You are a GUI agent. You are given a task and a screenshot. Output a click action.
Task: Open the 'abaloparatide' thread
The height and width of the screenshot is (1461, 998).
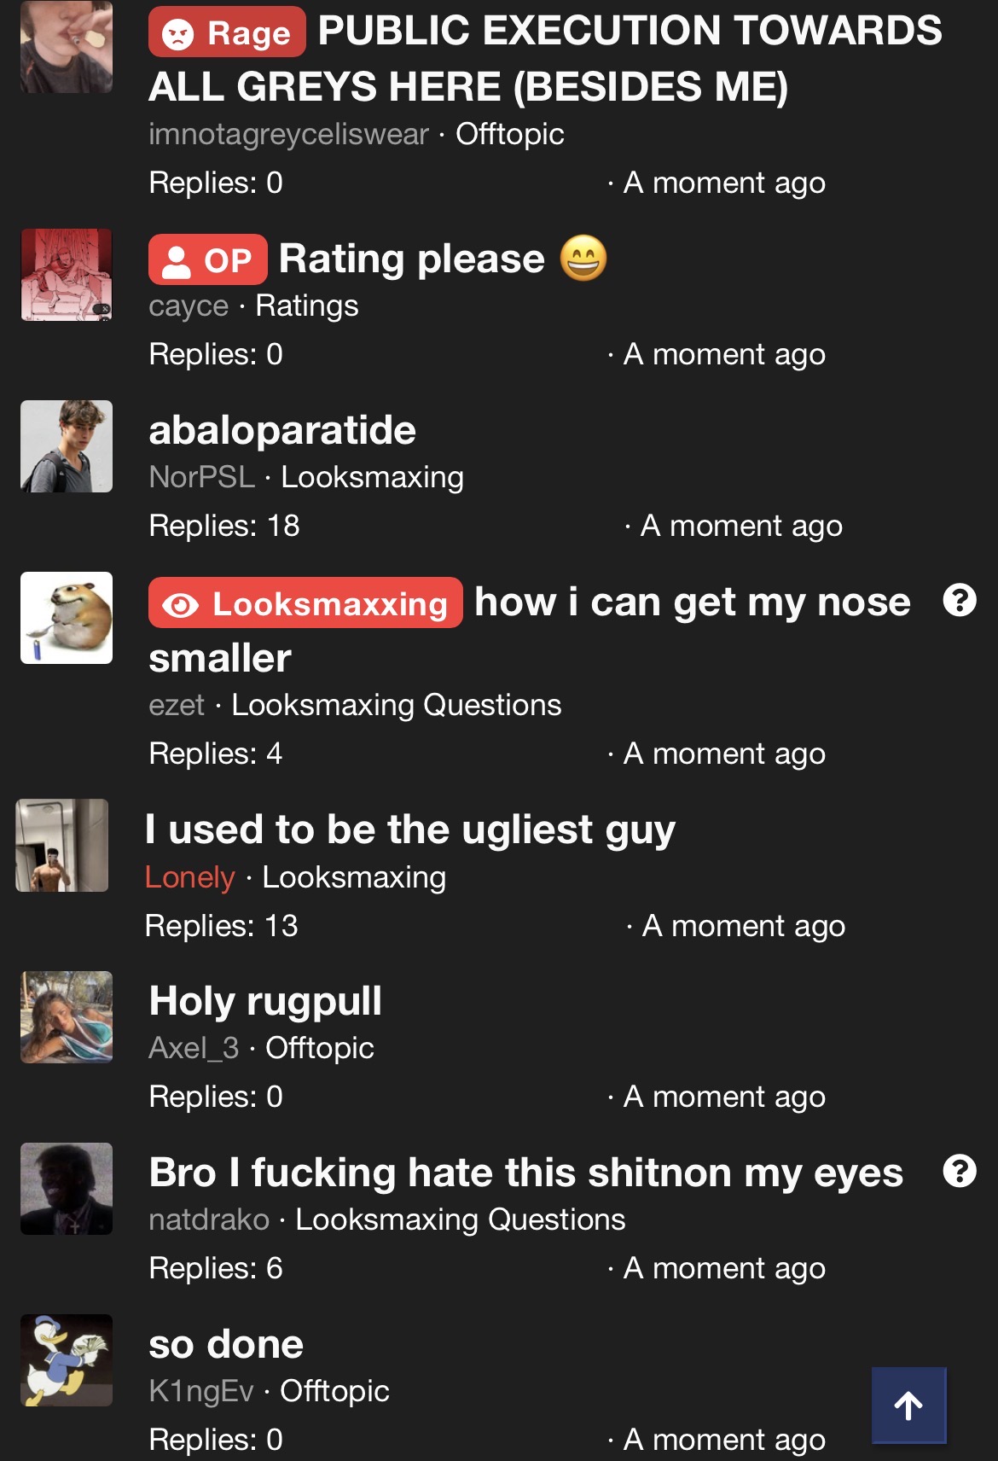tap(282, 430)
